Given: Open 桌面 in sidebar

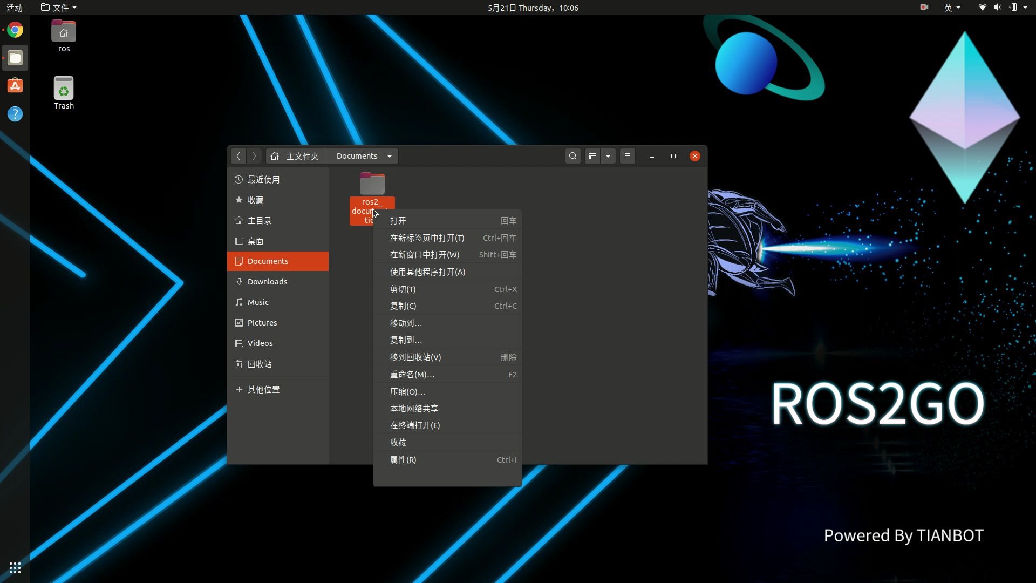Looking at the screenshot, I should point(278,241).
